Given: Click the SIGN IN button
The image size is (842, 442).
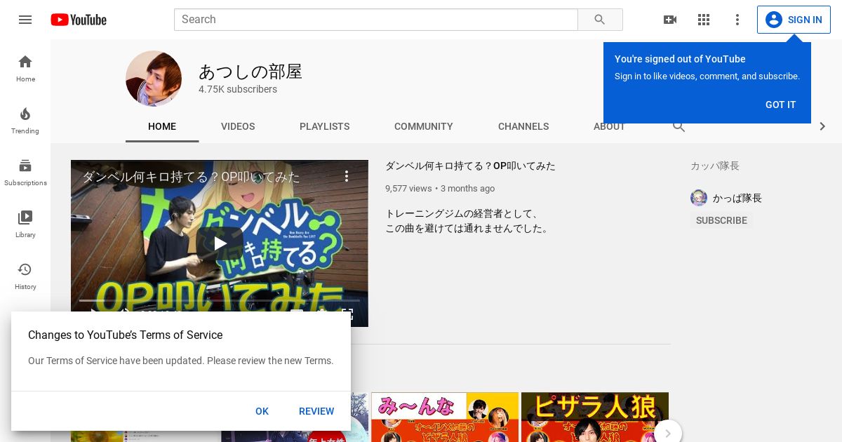Looking at the screenshot, I should click(794, 20).
